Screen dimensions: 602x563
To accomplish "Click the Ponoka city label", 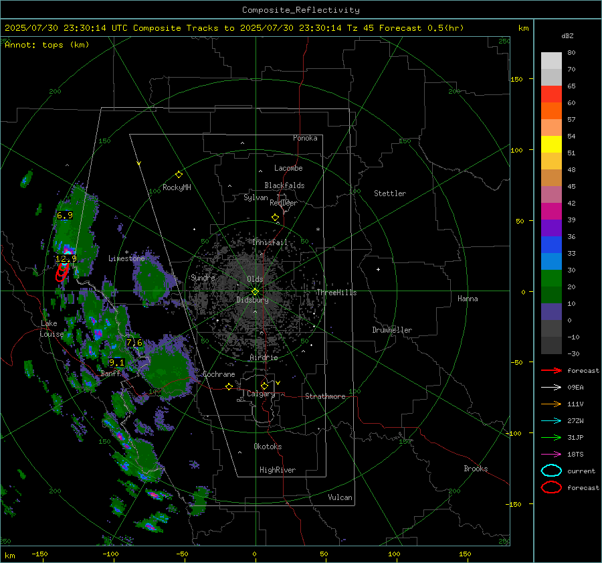I will click(305, 138).
